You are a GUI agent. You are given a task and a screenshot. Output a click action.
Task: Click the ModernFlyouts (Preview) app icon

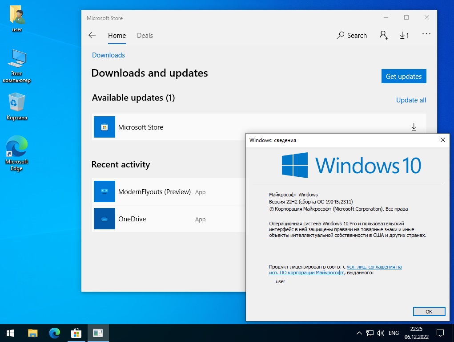coord(104,191)
